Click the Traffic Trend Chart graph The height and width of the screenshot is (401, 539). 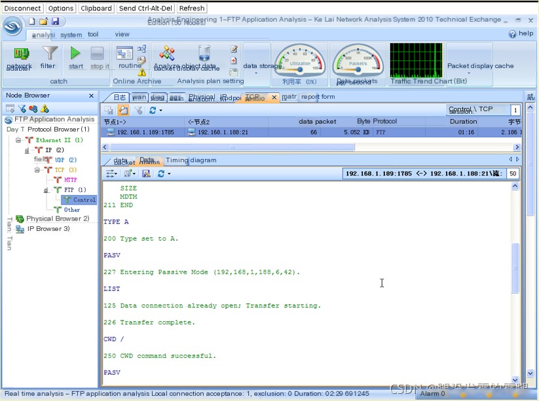416,60
